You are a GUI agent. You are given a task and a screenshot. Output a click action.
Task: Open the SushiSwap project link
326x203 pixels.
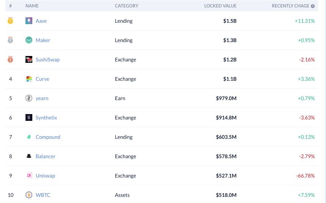(x=48, y=59)
